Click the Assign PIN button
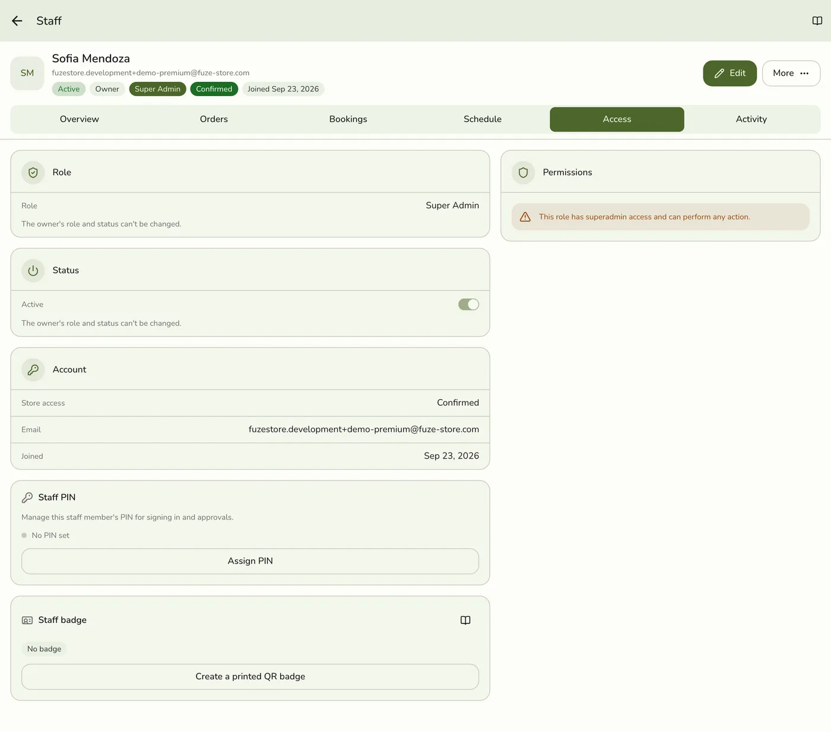Viewport: 831px width, 732px height. click(x=250, y=561)
